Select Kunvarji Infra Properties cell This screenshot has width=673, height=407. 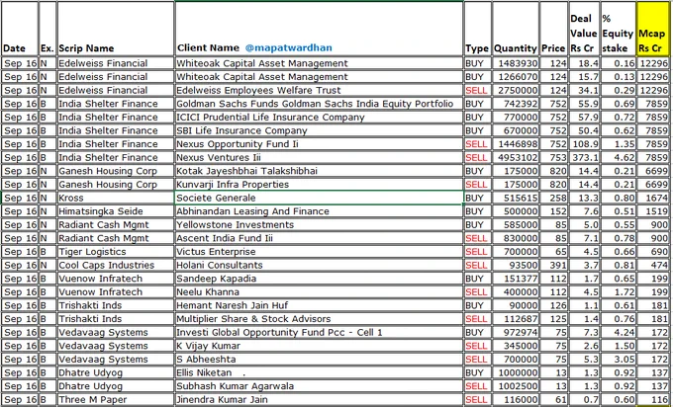[319, 185]
